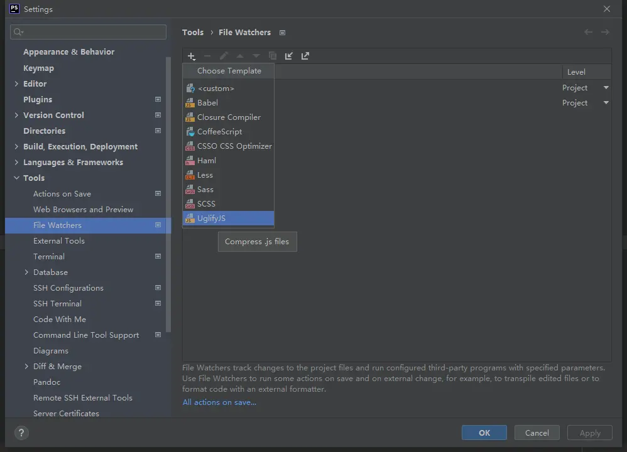Choose the Sass template
This screenshot has width=627, height=452.
(228, 190)
